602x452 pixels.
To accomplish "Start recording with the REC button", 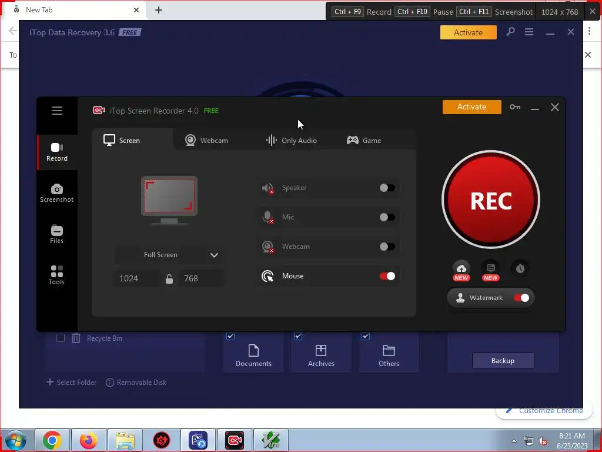I will point(491,200).
